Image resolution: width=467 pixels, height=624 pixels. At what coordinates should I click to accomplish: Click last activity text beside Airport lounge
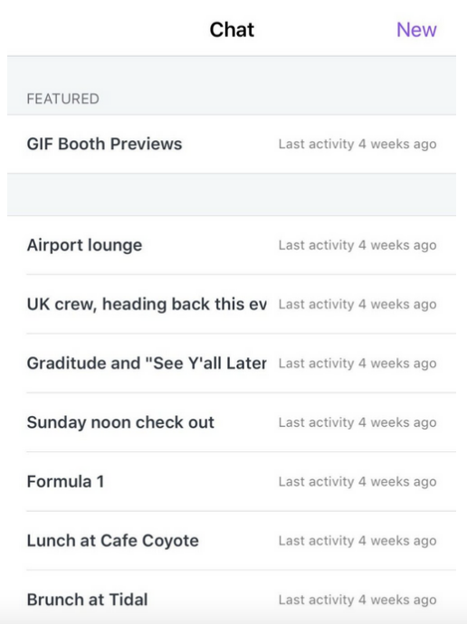[x=357, y=245]
